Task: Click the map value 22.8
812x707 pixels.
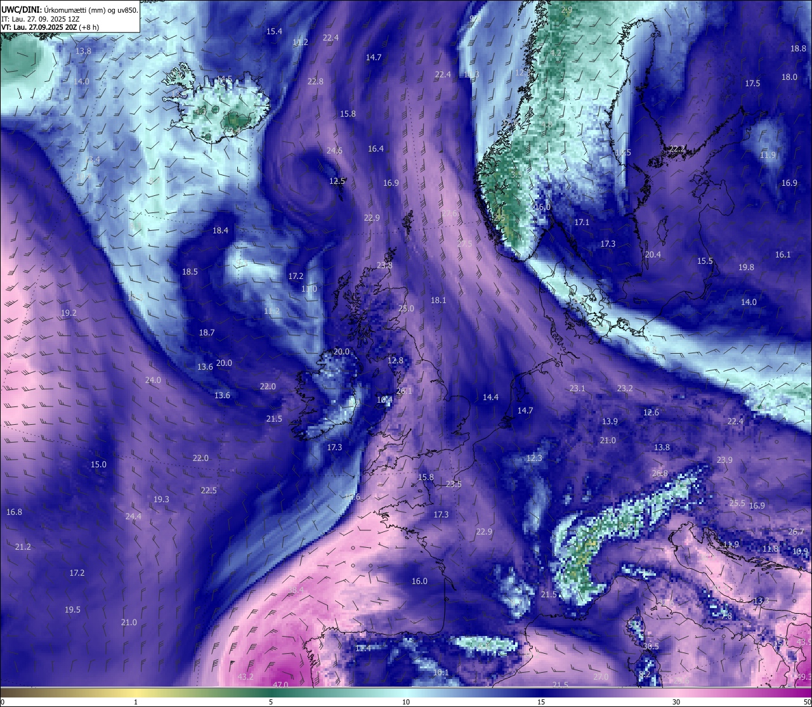Action: point(315,81)
